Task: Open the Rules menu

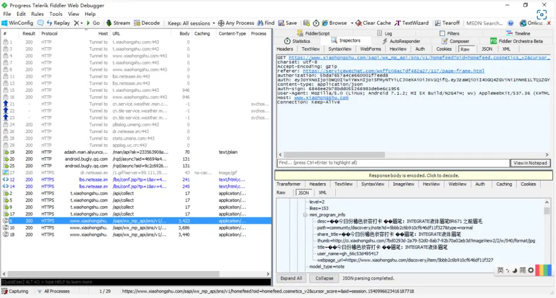Action: coord(37,14)
